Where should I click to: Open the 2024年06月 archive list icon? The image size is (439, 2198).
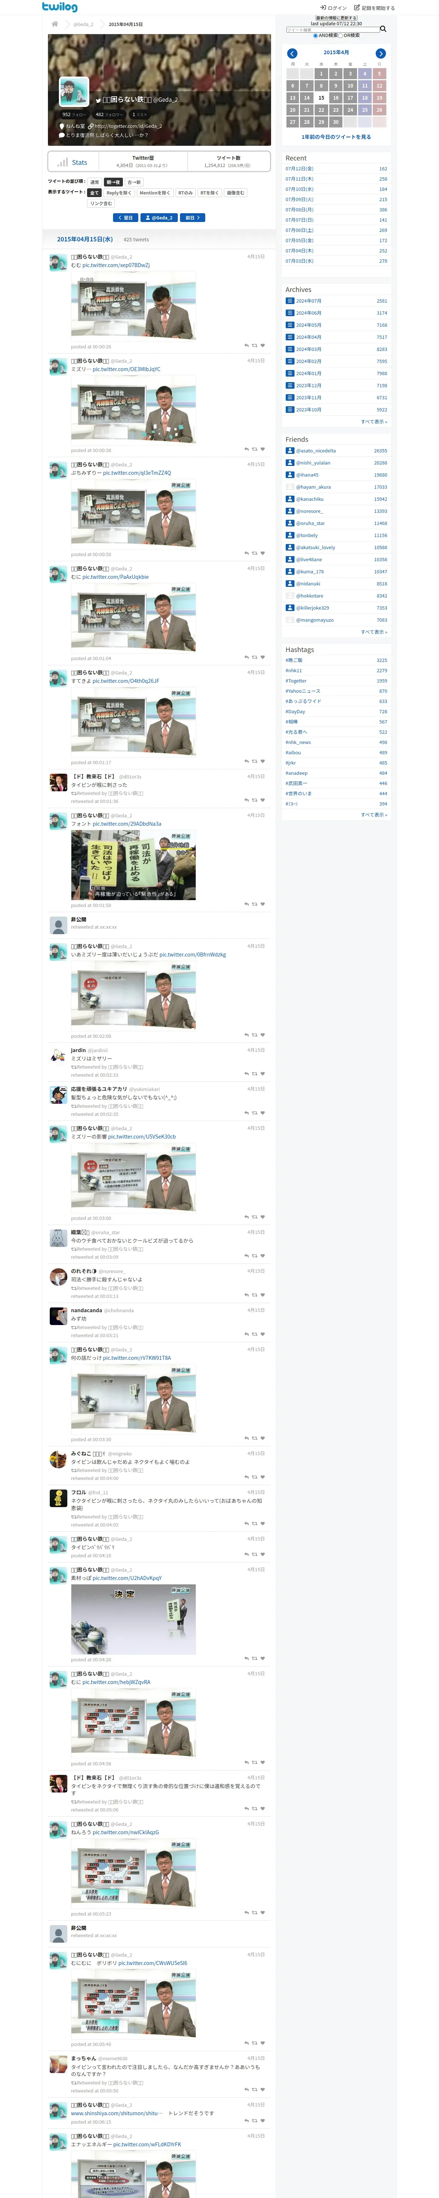coord(290,313)
